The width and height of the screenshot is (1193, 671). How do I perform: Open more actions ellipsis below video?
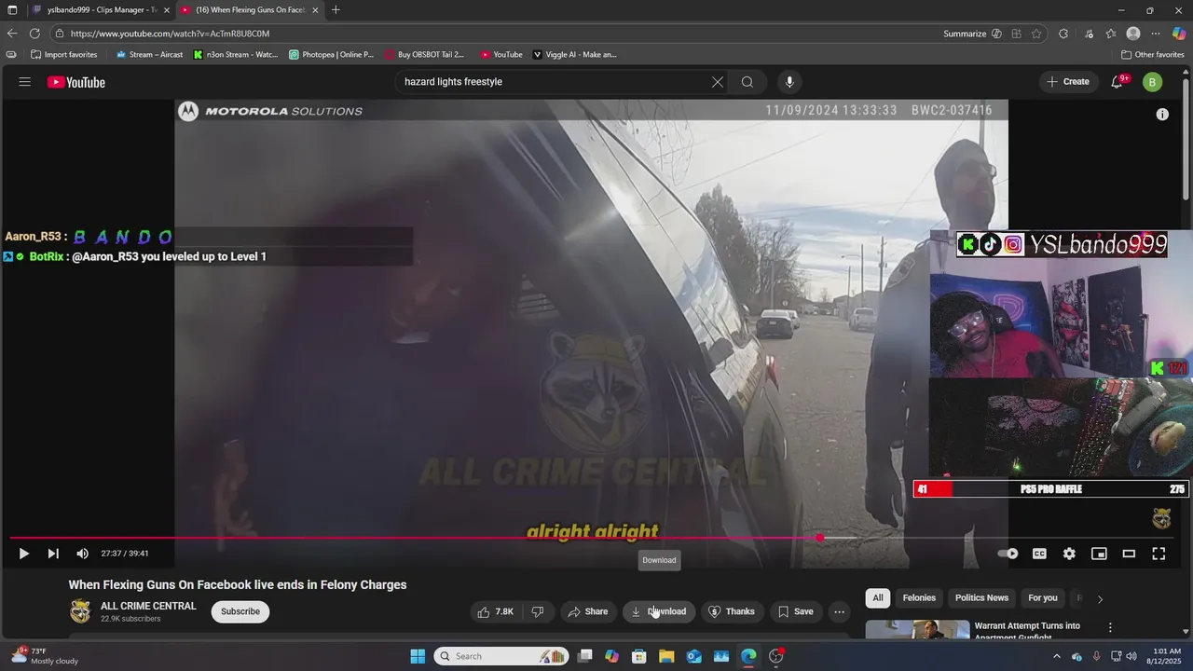840,611
